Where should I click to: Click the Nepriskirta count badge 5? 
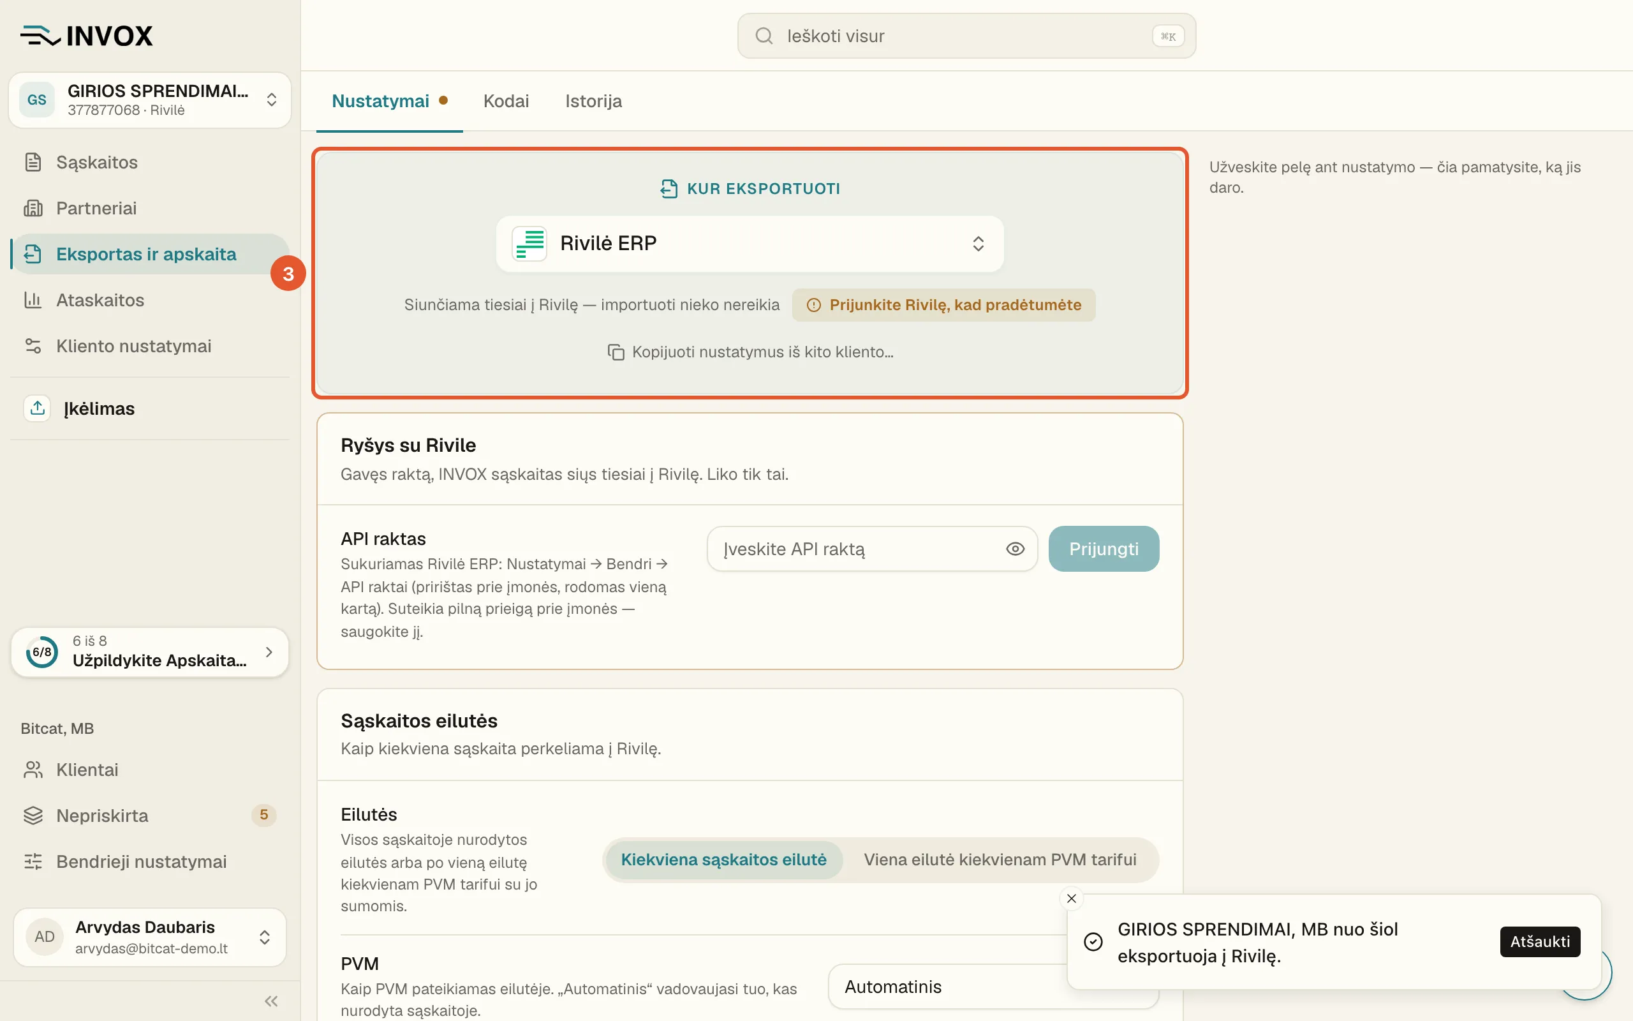(x=264, y=815)
